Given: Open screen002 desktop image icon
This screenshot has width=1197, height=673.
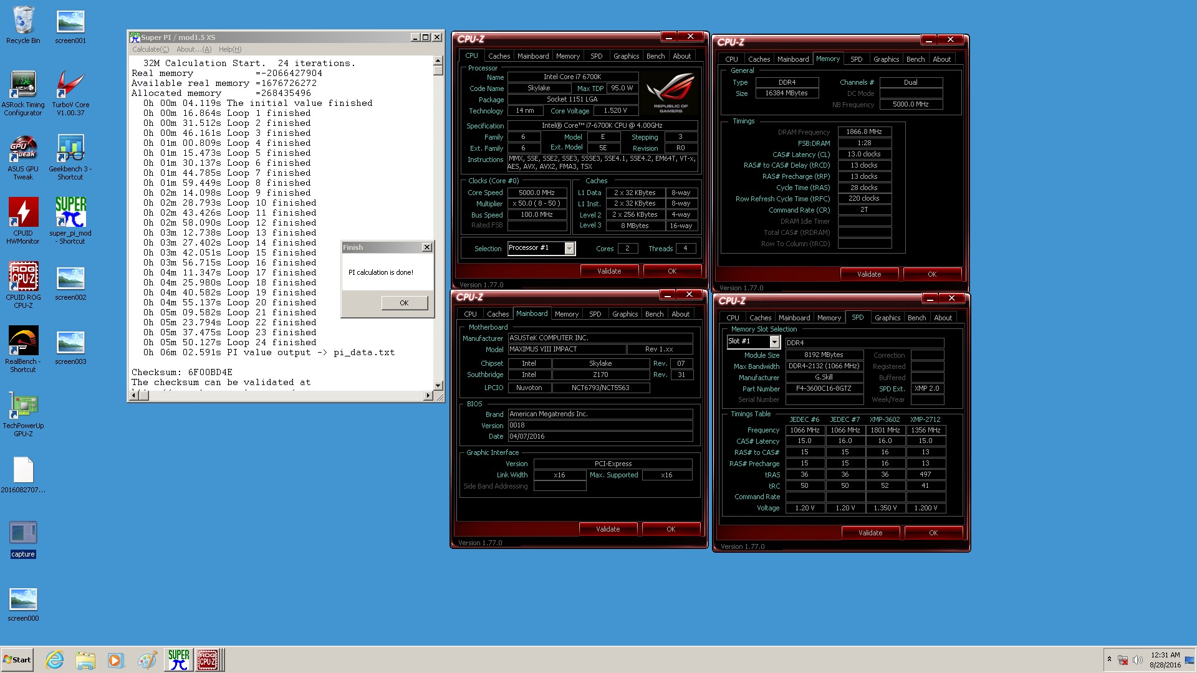Looking at the screenshot, I should (x=70, y=283).
